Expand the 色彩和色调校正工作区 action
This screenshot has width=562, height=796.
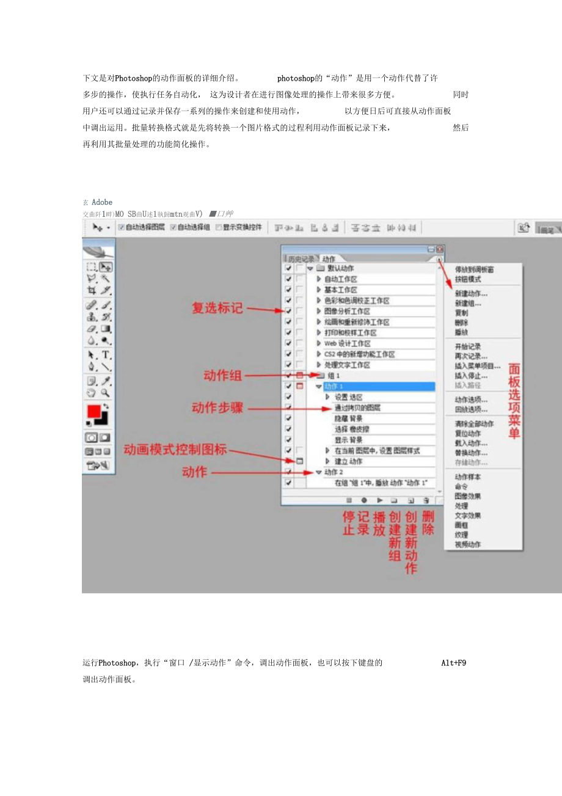coord(319,301)
